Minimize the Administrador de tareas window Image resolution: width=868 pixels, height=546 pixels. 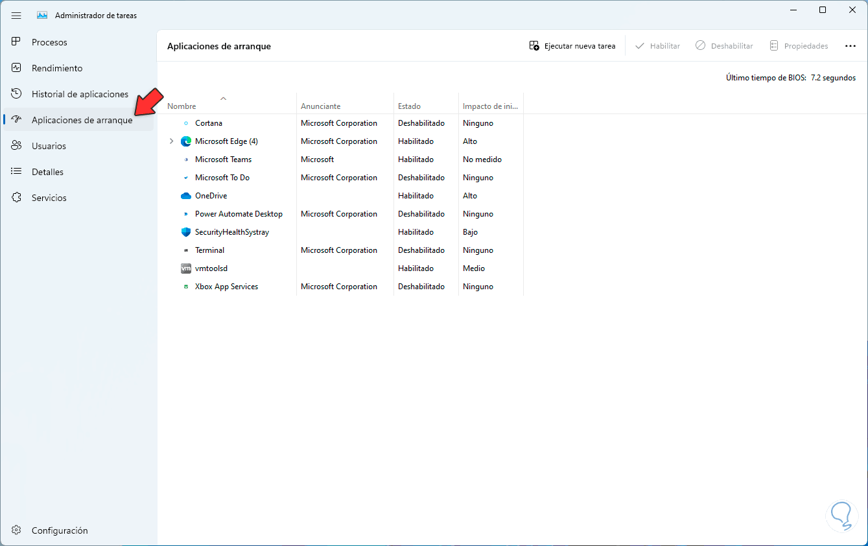tap(793, 10)
